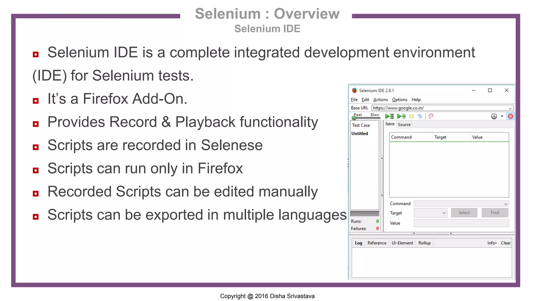Expand the Base URL dropdown arrow

click(510, 108)
